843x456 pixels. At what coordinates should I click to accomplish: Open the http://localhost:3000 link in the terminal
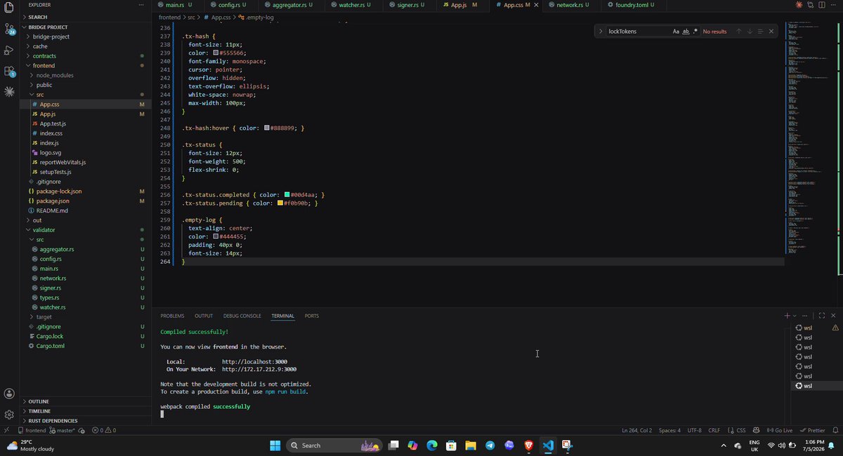[254, 362]
